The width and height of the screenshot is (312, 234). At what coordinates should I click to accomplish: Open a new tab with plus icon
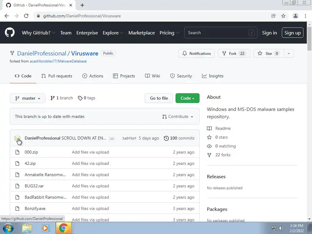coord(82,5)
